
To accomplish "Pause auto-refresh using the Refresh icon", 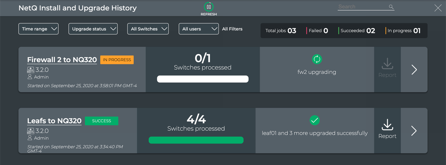I will tap(209, 7).
